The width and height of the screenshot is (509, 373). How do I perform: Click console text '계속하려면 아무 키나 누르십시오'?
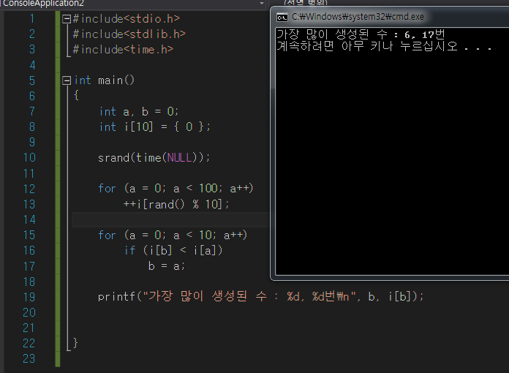367,46
